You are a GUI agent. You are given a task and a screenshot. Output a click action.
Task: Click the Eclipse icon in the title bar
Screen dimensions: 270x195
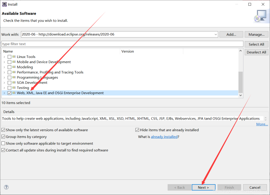(4, 4)
